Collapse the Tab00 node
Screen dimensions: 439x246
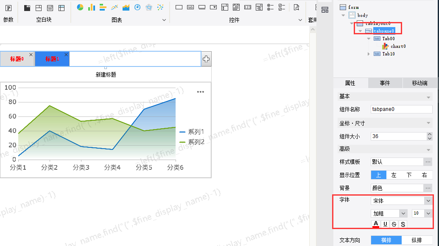coord(369,39)
